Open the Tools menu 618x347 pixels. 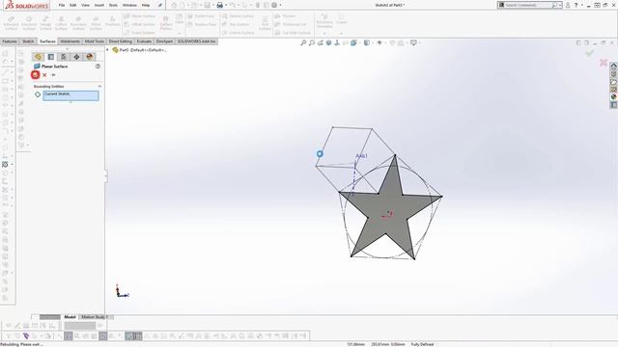tap(113, 5)
